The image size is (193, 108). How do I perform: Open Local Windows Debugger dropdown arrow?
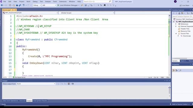pyautogui.click(x=79, y=5)
